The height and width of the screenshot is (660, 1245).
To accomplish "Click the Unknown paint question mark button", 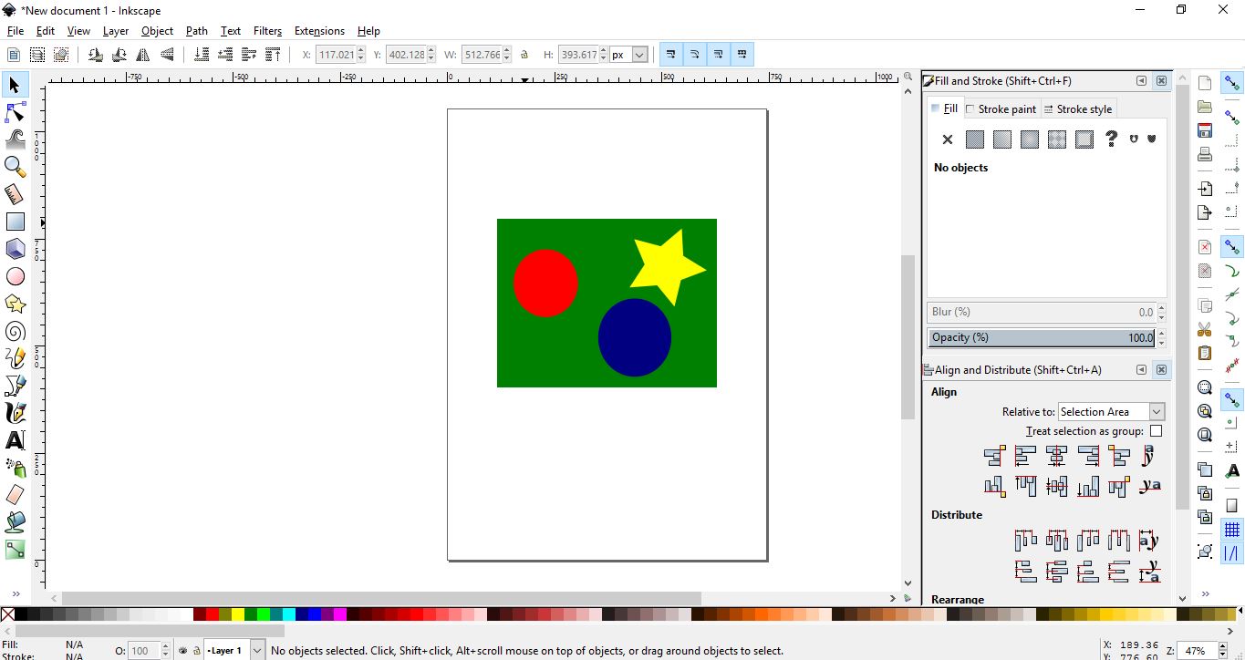I will pos(1111,139).
